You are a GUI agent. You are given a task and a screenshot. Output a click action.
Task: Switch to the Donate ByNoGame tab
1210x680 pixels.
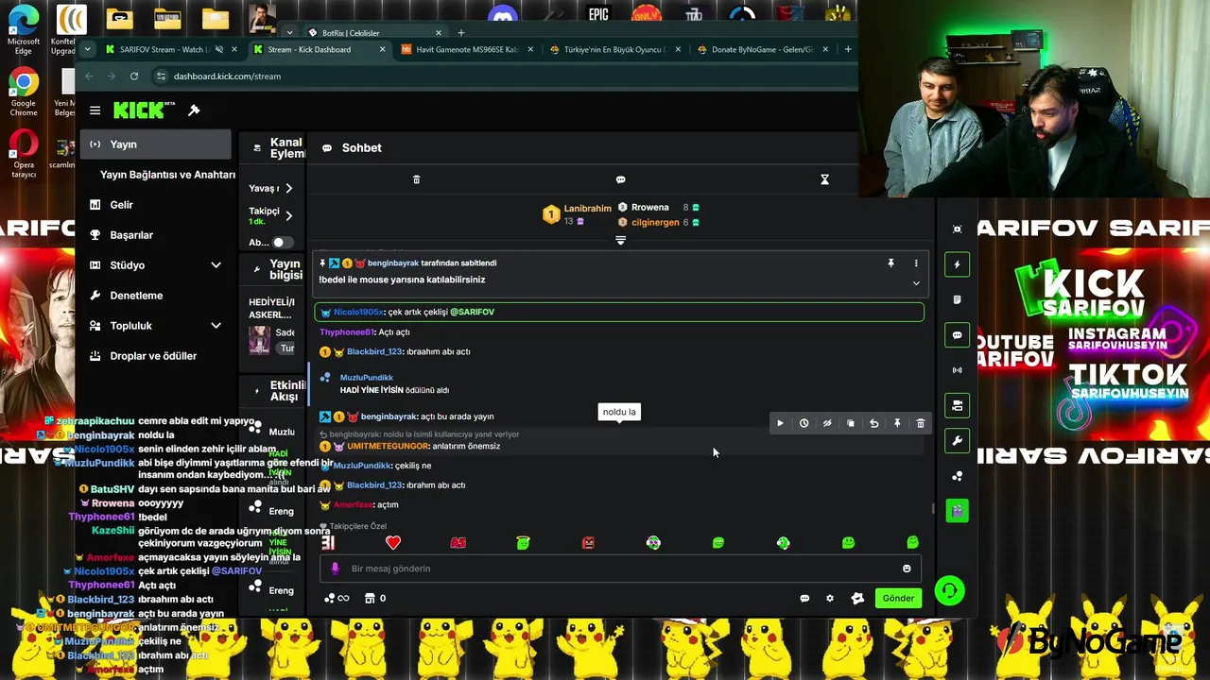[763, 49]
